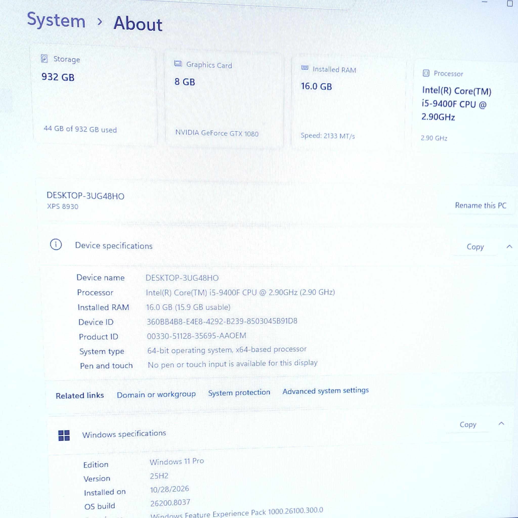Viewport: 518px width, 518px height.
Task: Collapse the Windows specifications section
Action: click(x=501, y=424)
